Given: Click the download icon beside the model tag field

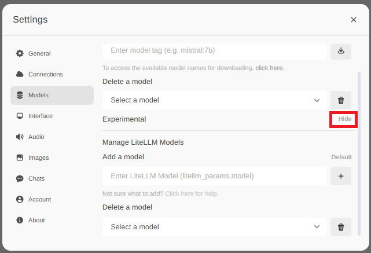Looking at the screenshot, I should [340, 50].
